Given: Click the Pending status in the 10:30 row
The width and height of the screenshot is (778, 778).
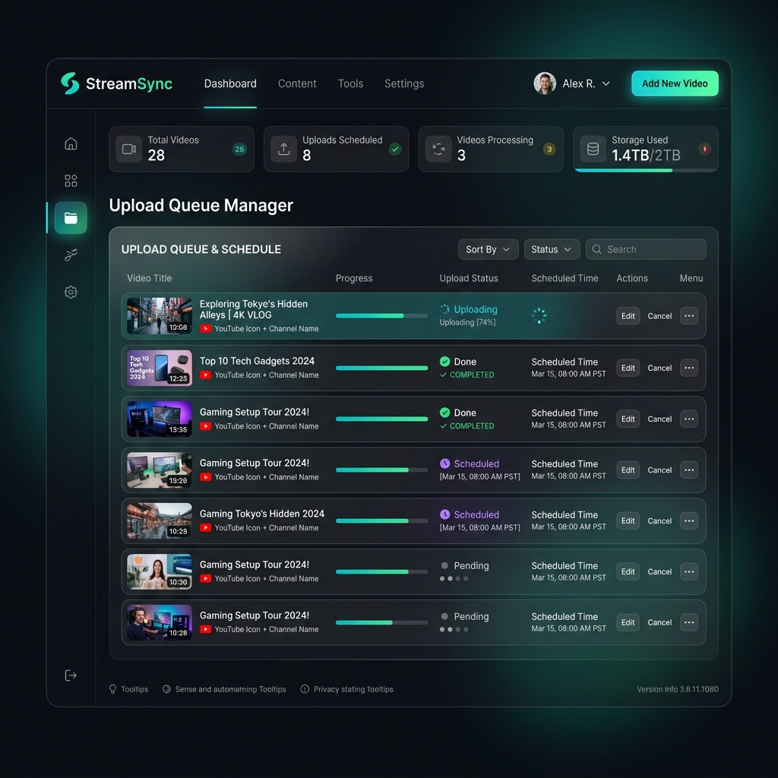Looking at the screenshot, I should (x=465, y=565).
